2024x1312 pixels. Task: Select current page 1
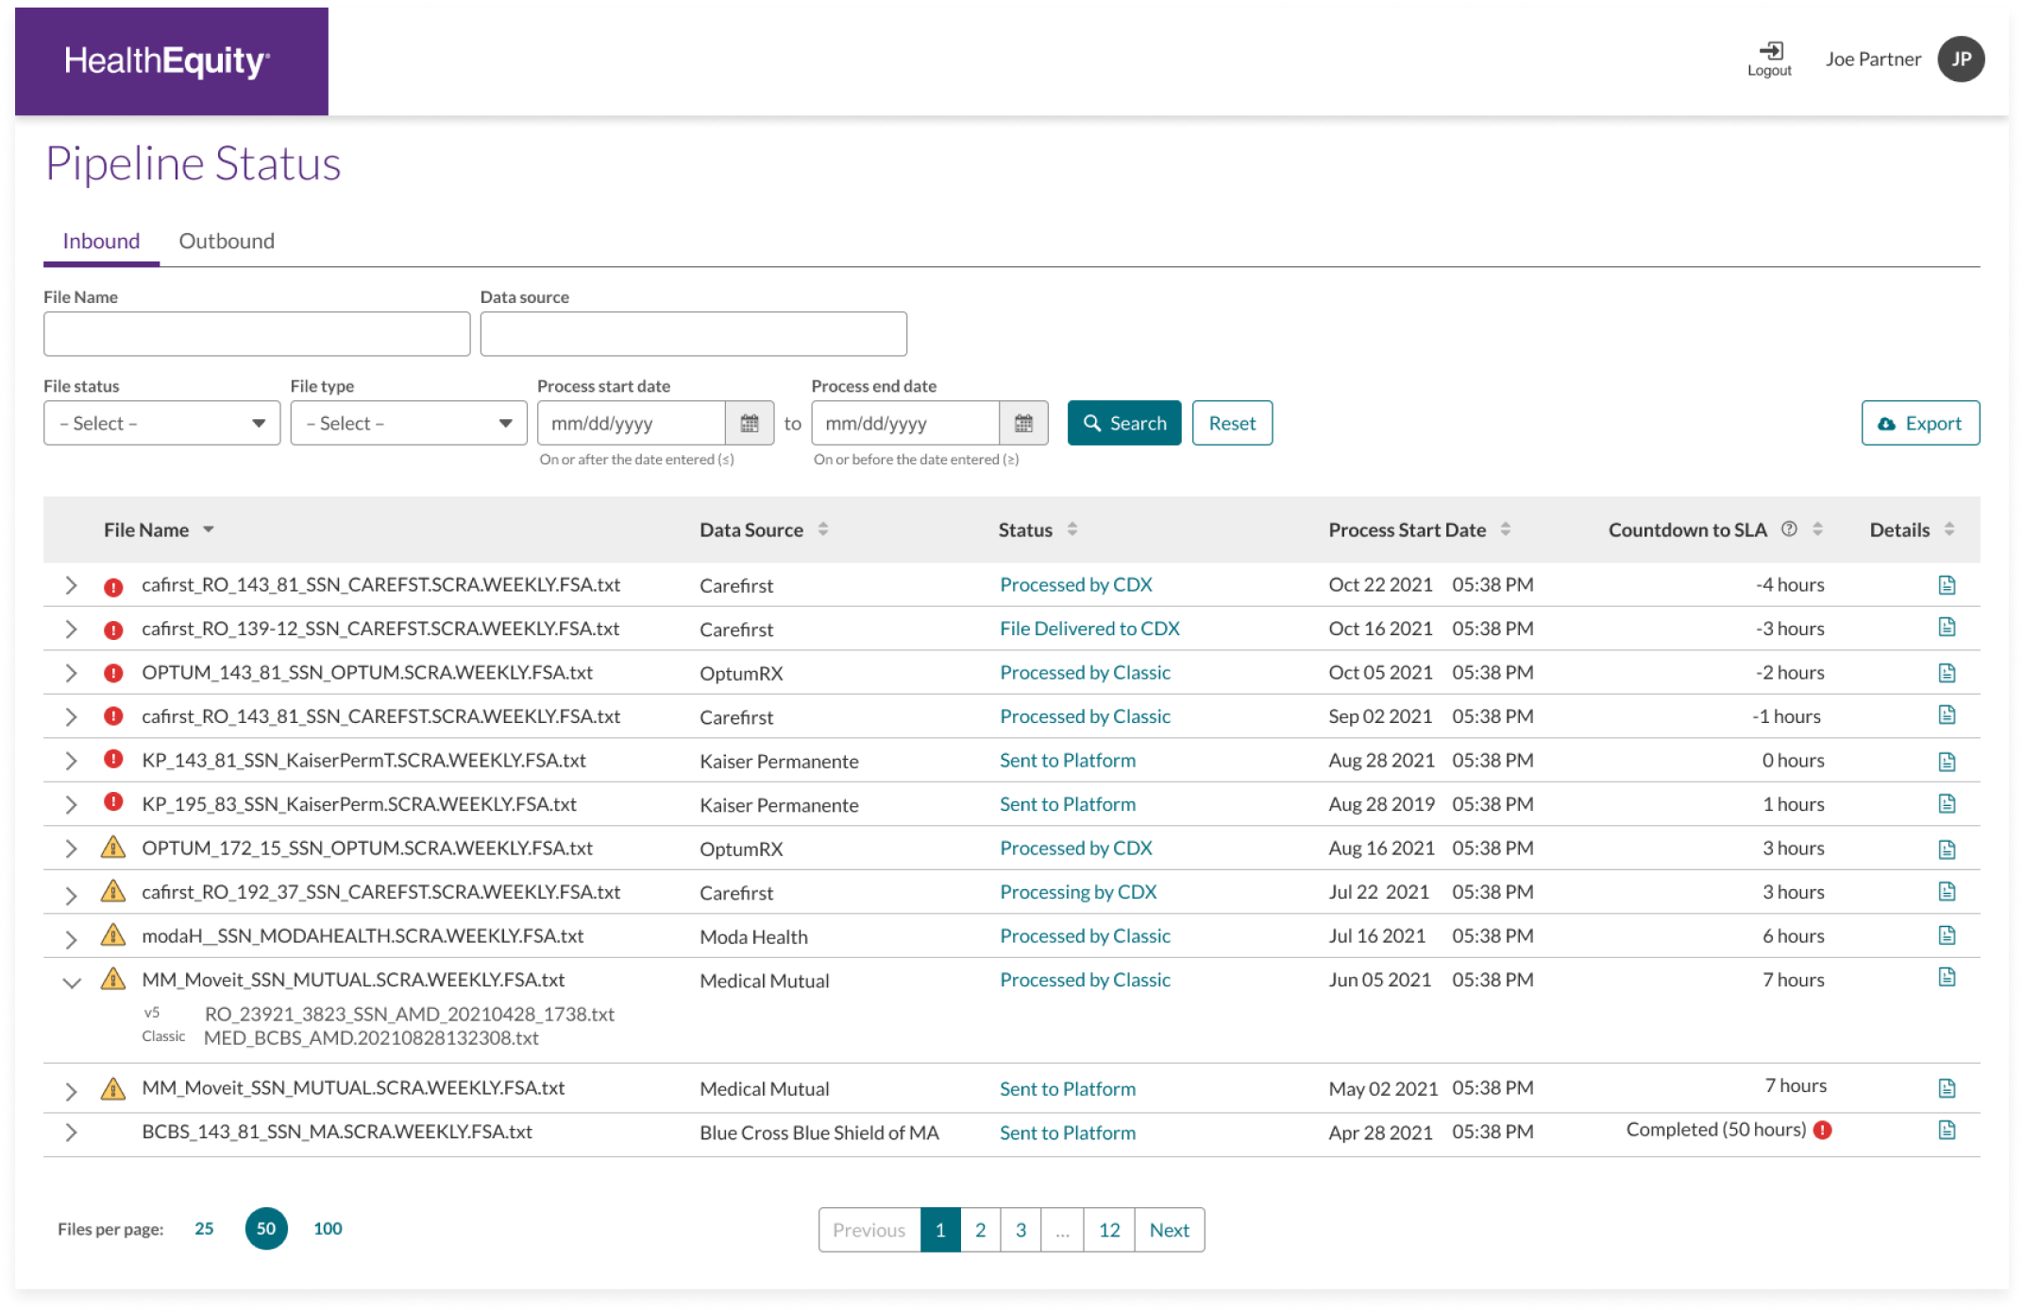click(940, 1230)
